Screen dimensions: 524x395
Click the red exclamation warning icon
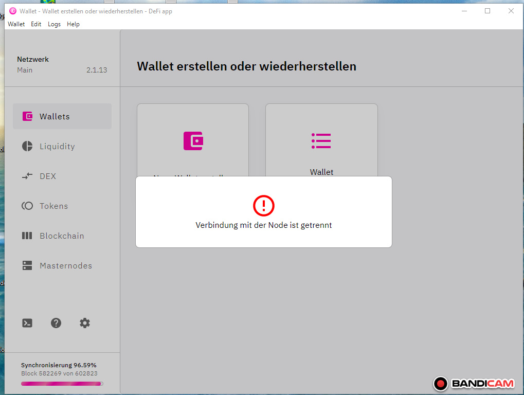tap(264, 206)
